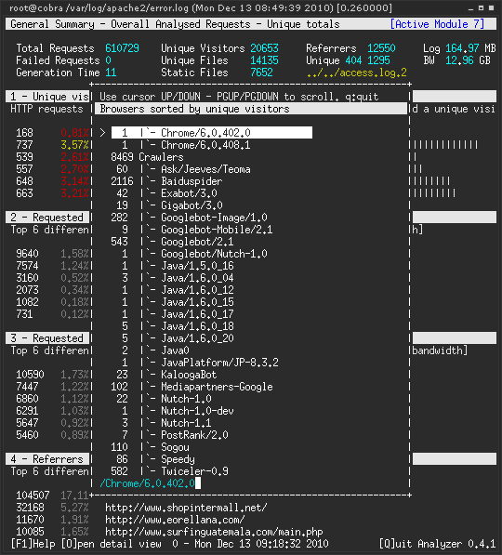This screenshot has height=555, width=502.
Task: Select the Gigabot/3.0 entry
Action: [x=169, y=205]
